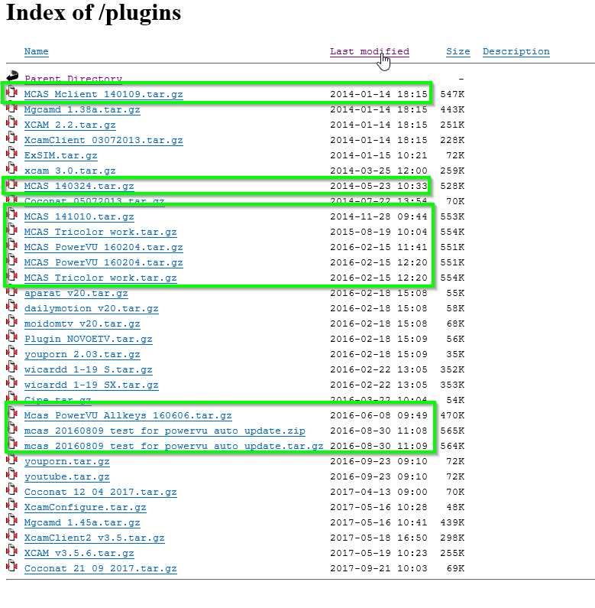Download the Mgcamd_1.45a.tar.gz link
595x608 pixels.
pos(82,522)
